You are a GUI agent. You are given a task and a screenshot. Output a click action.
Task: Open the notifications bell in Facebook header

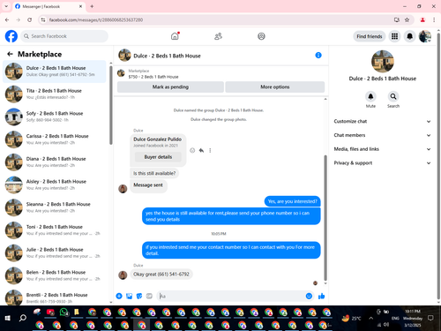[409, 36]
